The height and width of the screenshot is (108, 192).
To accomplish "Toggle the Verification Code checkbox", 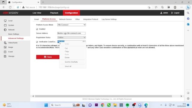I will tap(37, 42).
